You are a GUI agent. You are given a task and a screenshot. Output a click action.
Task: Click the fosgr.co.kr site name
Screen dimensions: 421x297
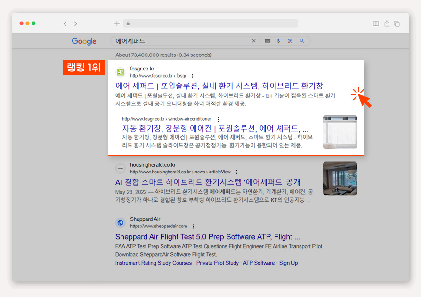tap(142, 69)
